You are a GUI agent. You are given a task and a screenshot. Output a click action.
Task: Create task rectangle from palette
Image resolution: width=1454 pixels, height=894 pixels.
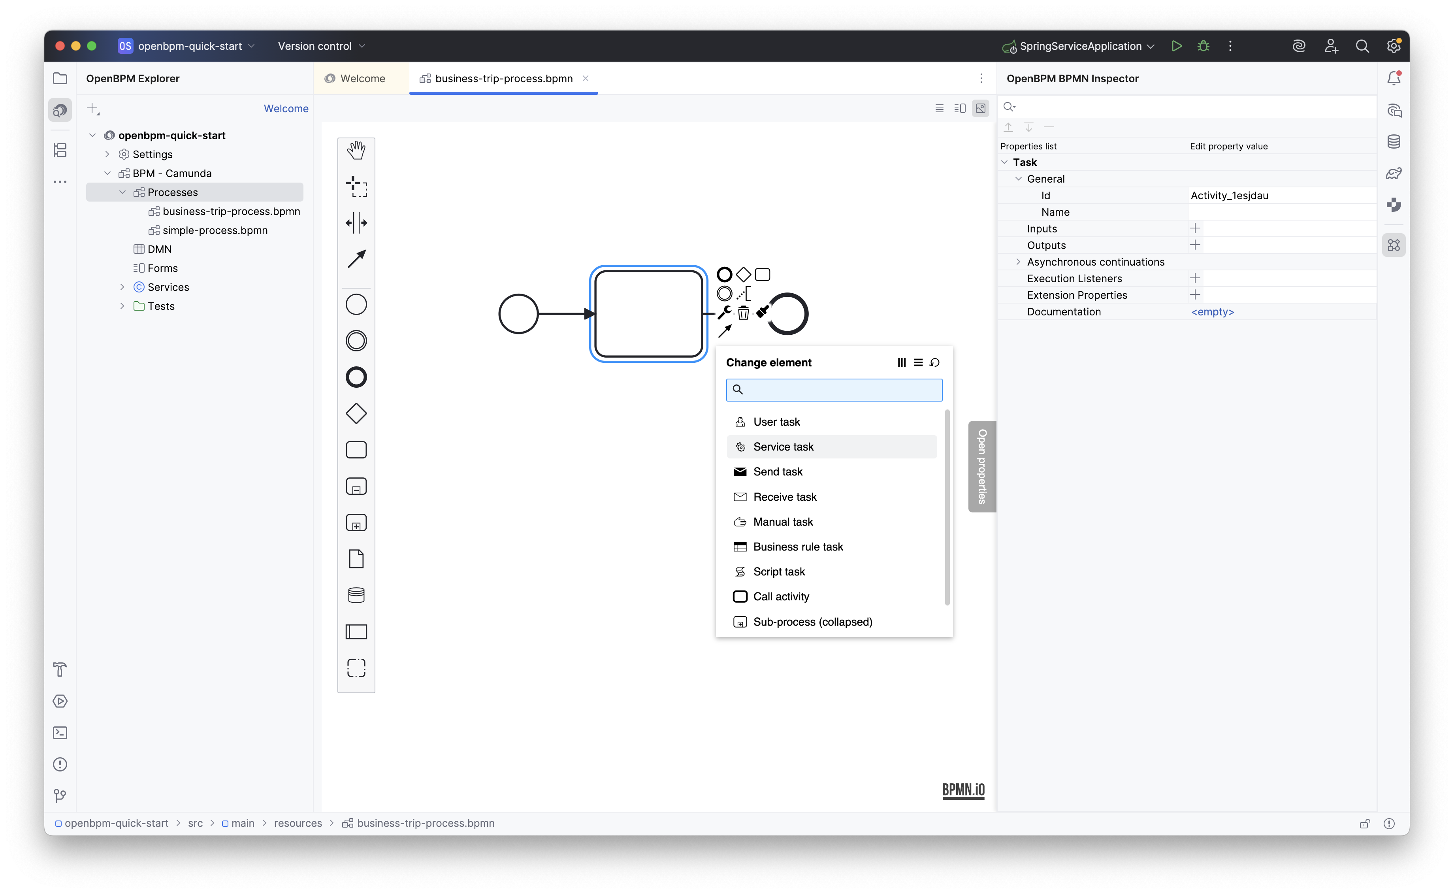[x=356, y=450]
